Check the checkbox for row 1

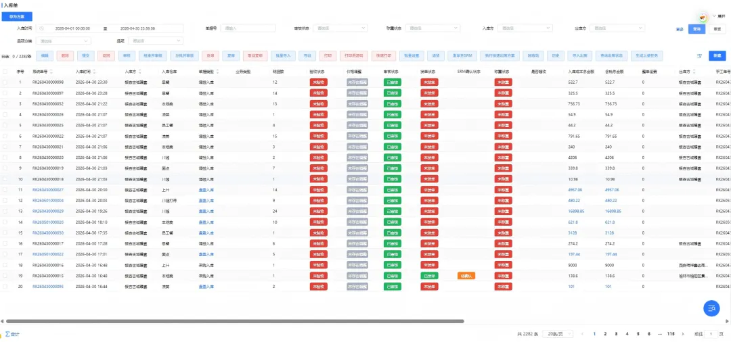click(5, 82)
